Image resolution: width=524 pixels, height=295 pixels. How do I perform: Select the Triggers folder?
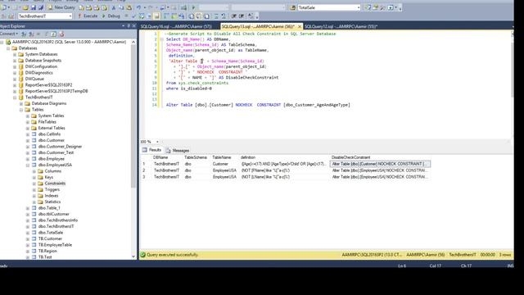(x=52, y=189)
